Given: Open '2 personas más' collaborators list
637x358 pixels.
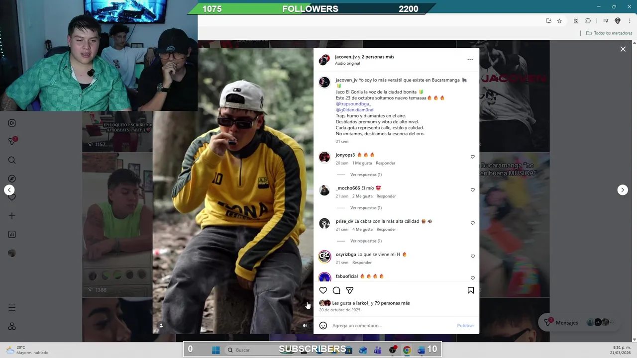Looking at the screenshot, I should click(378, 57).
